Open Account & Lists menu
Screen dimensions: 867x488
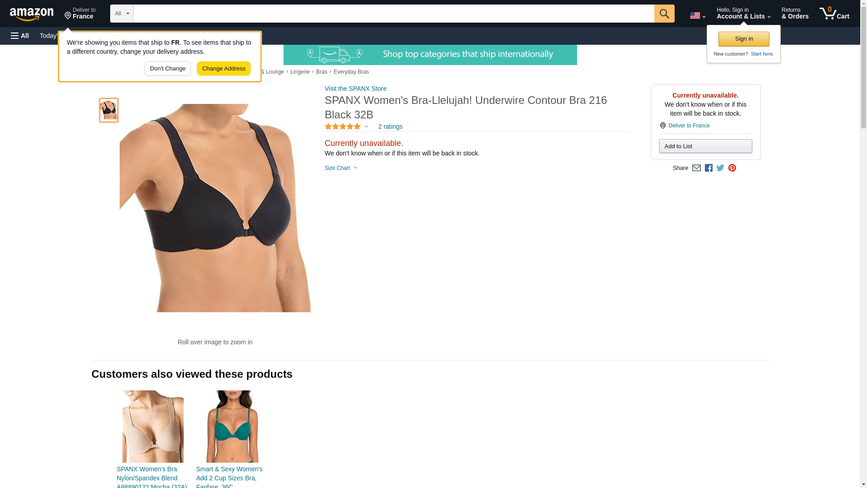[743, 13]
